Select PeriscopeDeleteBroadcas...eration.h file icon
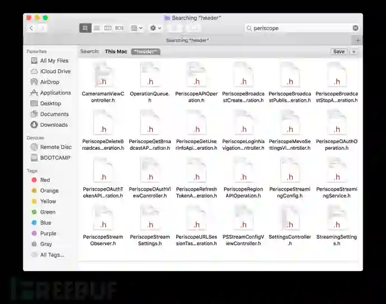The width and height of the screenshot is (386, 304). tap(103, 122)
